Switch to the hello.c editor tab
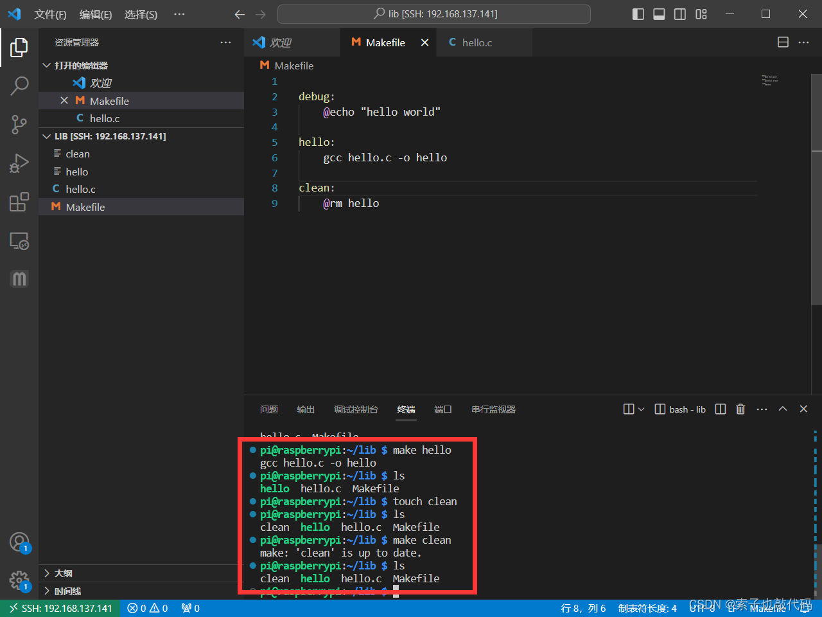 tap(484, 42)
